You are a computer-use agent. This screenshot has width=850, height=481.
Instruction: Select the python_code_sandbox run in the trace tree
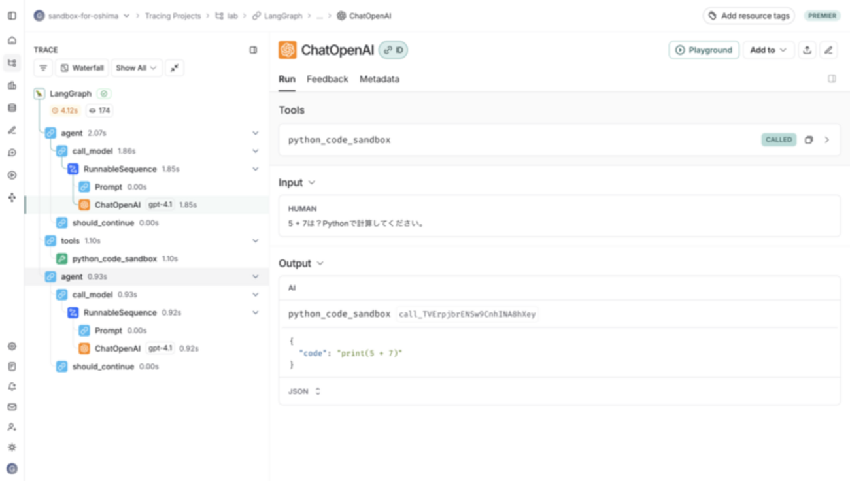(x=114, y=259)
